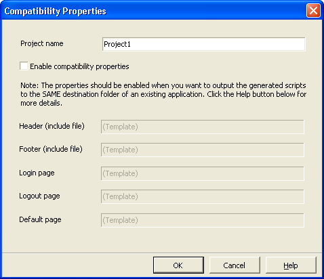The image size is (324, 279).
Task: Click the Compatibility Properties title bar
Action: (154, 11)
